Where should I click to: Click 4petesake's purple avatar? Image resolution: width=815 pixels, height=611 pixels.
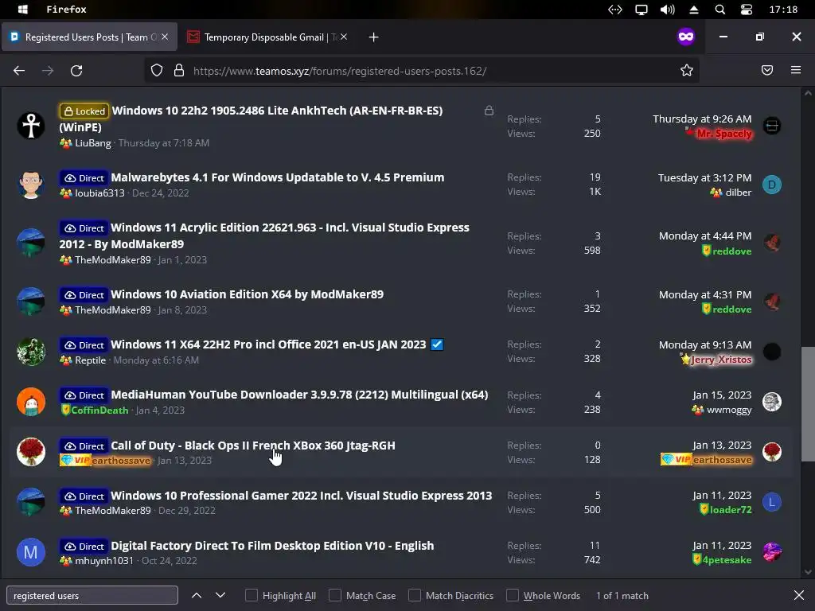(x=772, y=552)
